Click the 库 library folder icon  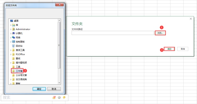point(13,25)
